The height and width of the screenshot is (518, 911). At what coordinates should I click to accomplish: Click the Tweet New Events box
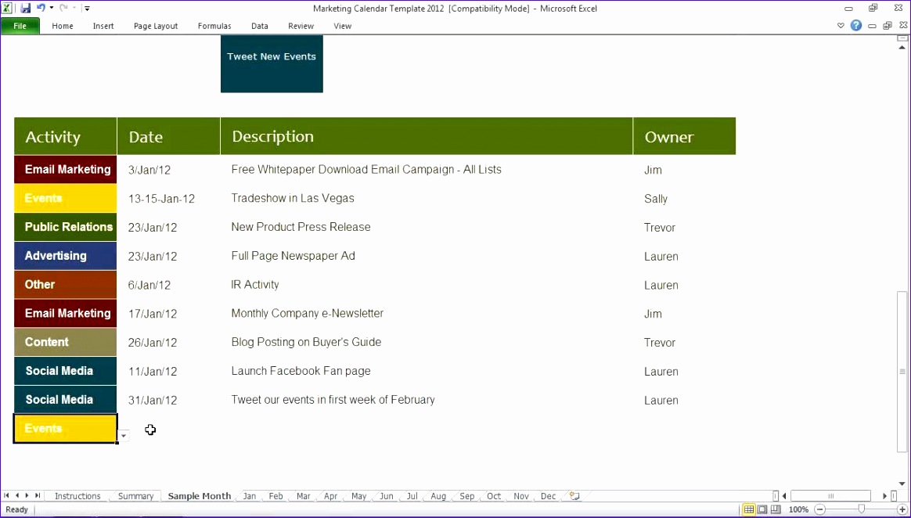pos(272,63)
